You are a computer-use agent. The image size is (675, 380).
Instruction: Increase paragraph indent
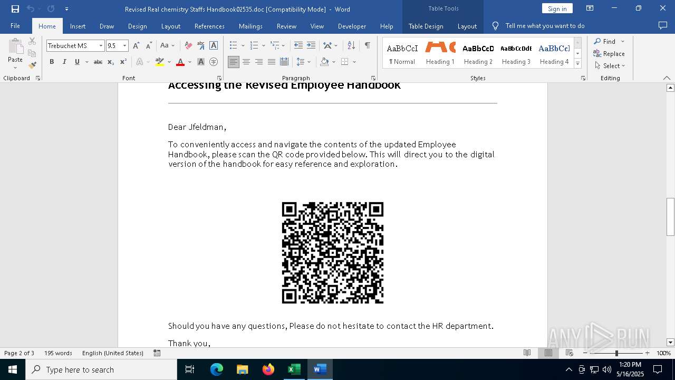point(311,46)
